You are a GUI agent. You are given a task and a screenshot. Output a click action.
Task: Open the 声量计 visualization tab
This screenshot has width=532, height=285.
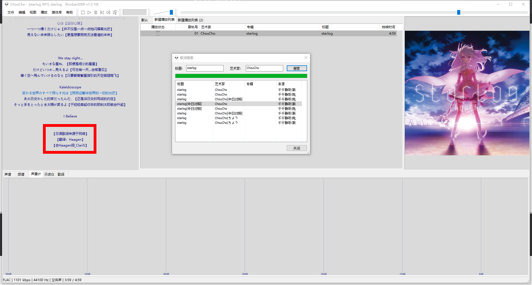(x=36, y=174)
